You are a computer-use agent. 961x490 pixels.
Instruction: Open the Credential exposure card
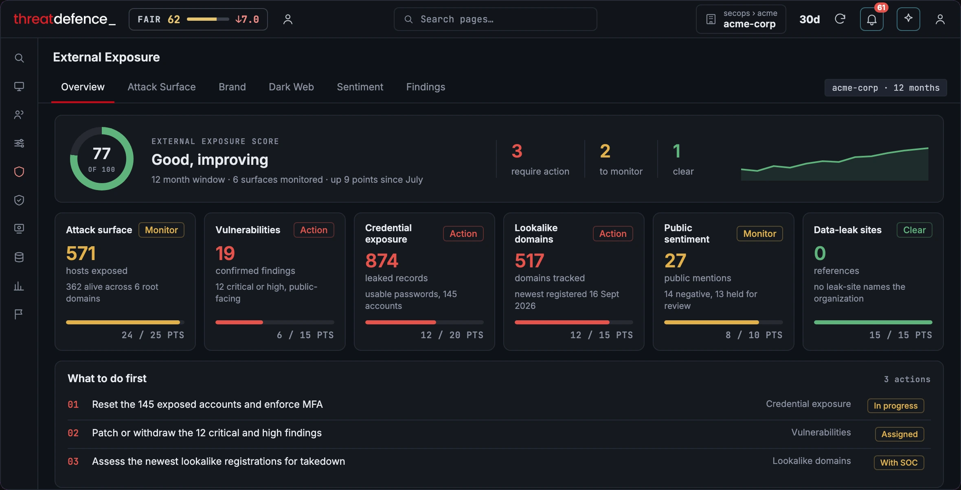coord(424,282)
